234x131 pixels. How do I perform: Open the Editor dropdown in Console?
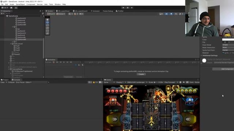click(29, 82)
